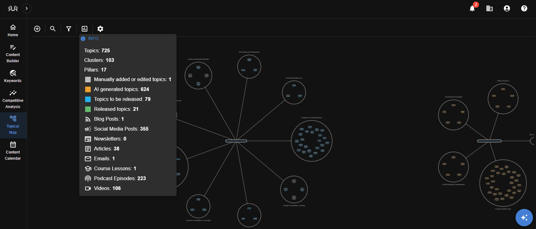
Task: Click the add new topic plus icon
Action: (x=37, y=29)
